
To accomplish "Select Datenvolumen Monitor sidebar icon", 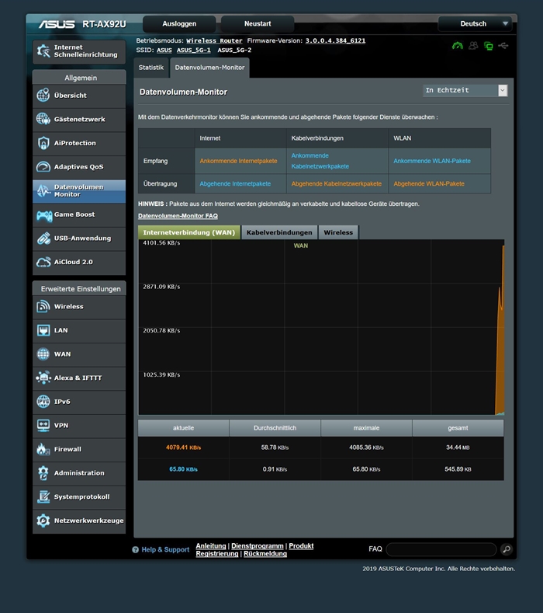I will (x=43, y=190).
